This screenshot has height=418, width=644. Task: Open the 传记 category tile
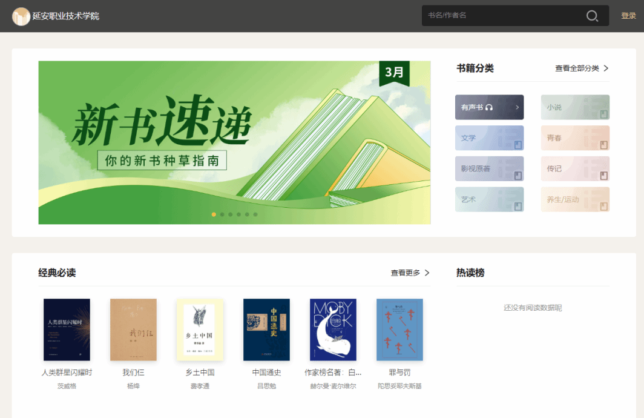tap(574, 169)
